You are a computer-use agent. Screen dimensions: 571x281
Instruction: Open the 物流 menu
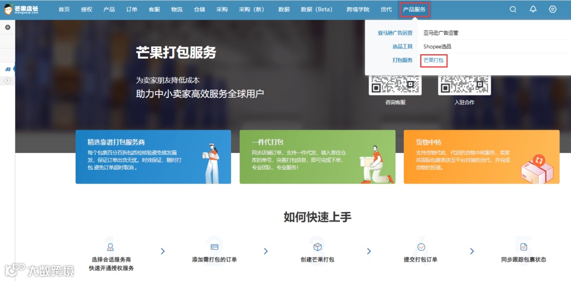pyautogui.click(x=177, y=10)
